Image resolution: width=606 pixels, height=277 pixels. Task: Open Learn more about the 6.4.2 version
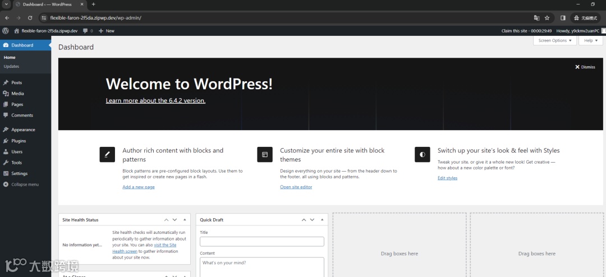155,100
